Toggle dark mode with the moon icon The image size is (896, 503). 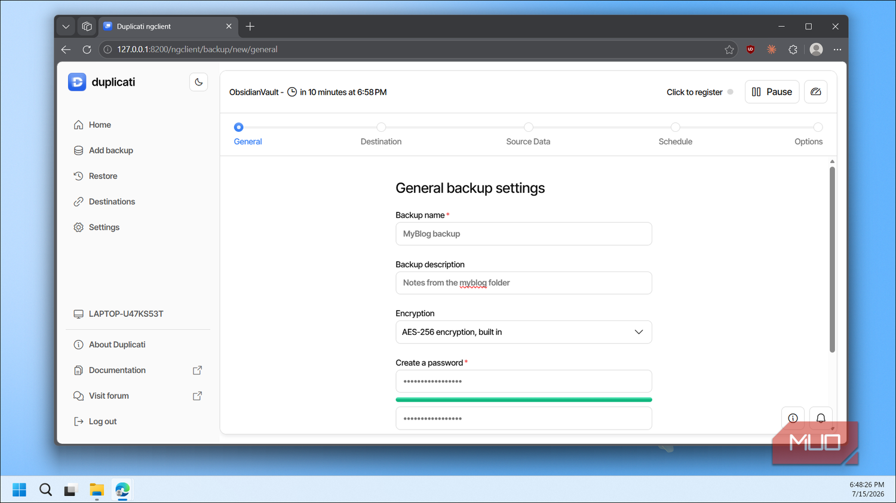point(198,82)
